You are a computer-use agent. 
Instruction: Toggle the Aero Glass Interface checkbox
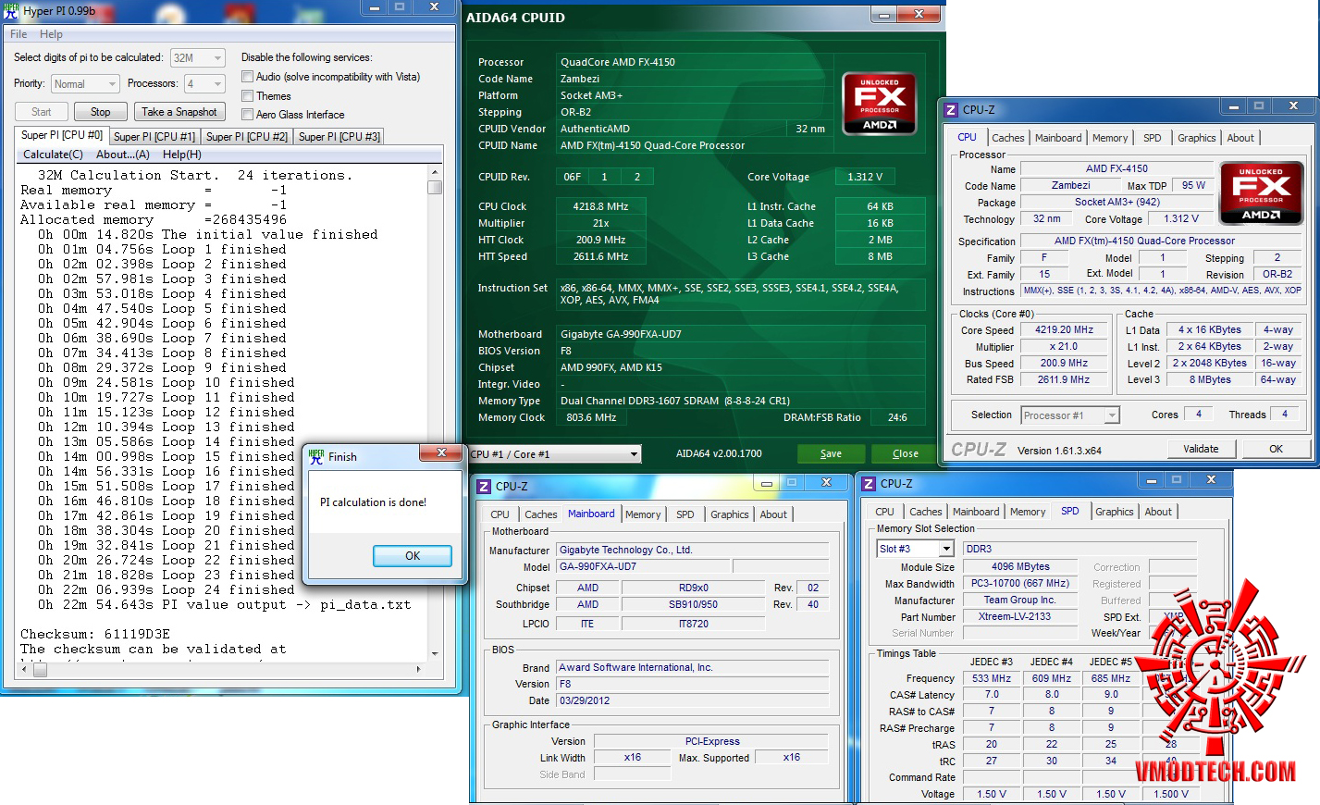(247, 115)
